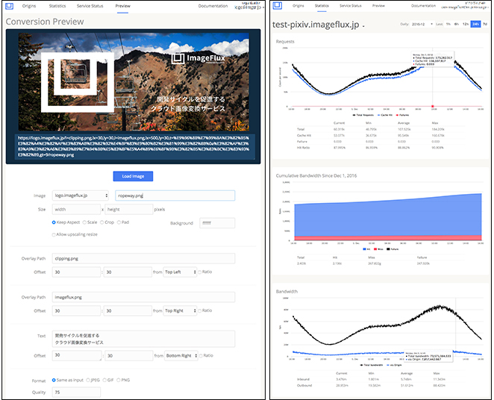Click clipping.png Overlay Path field
The height and width of the screenshot is (400, 494).
pyautogui.click(x=143, y=259)
